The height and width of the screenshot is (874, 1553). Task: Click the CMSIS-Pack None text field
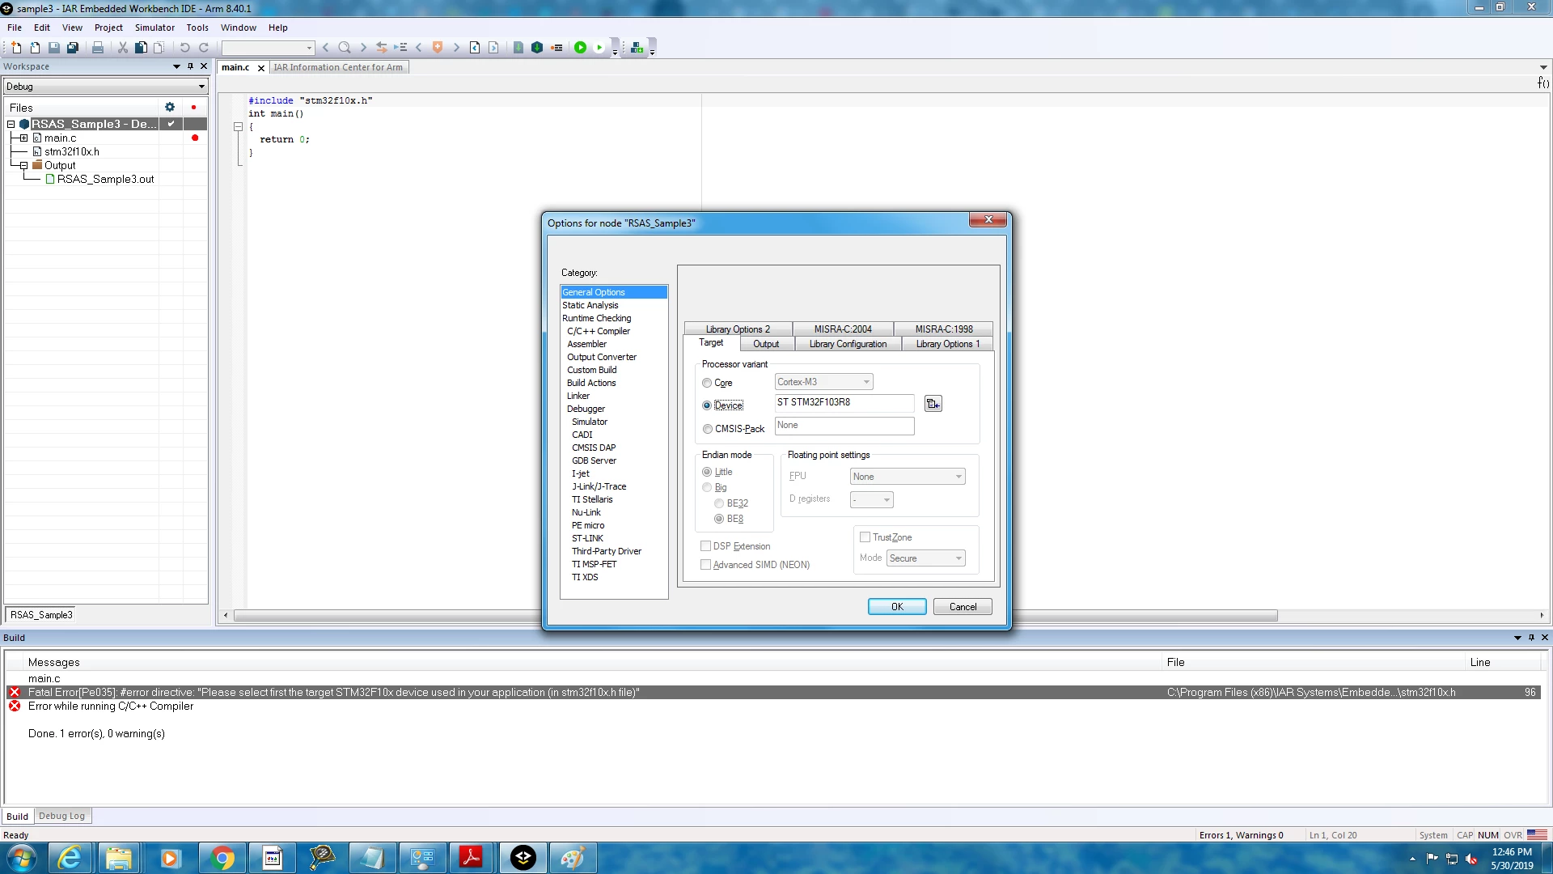pyautogui.click(x=844, y=426)
